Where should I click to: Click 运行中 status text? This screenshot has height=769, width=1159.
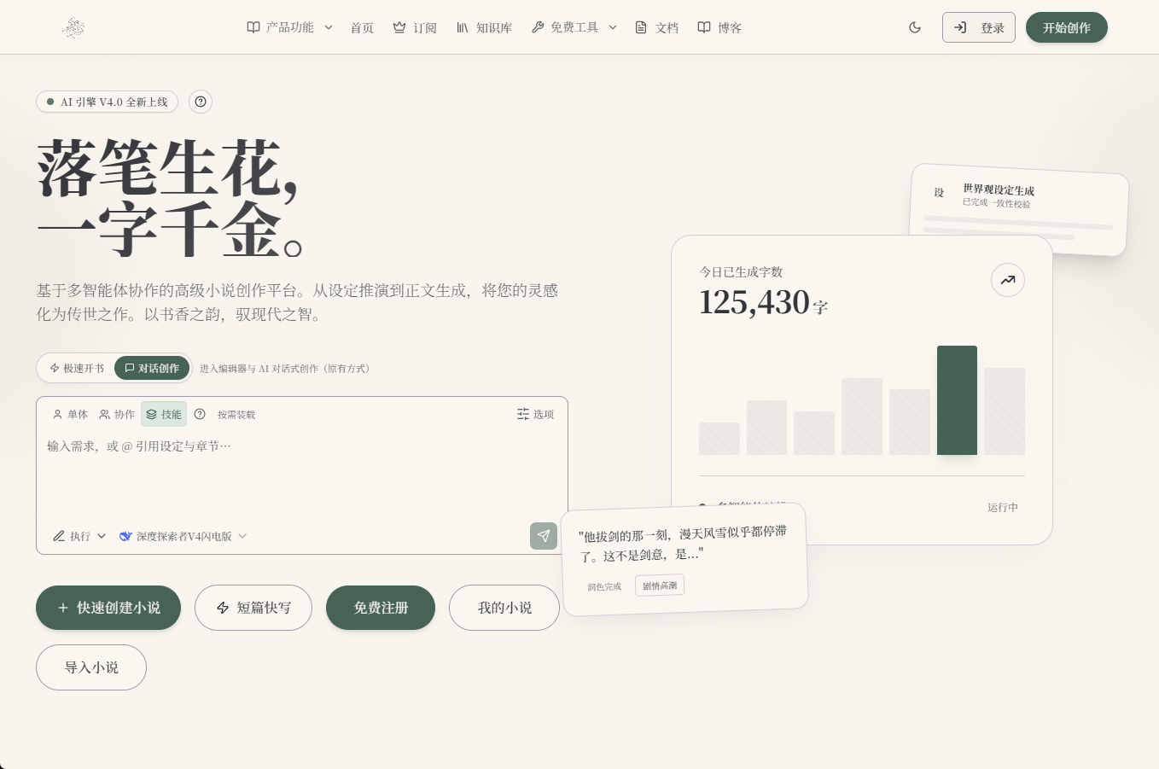tap(1003, 507)
